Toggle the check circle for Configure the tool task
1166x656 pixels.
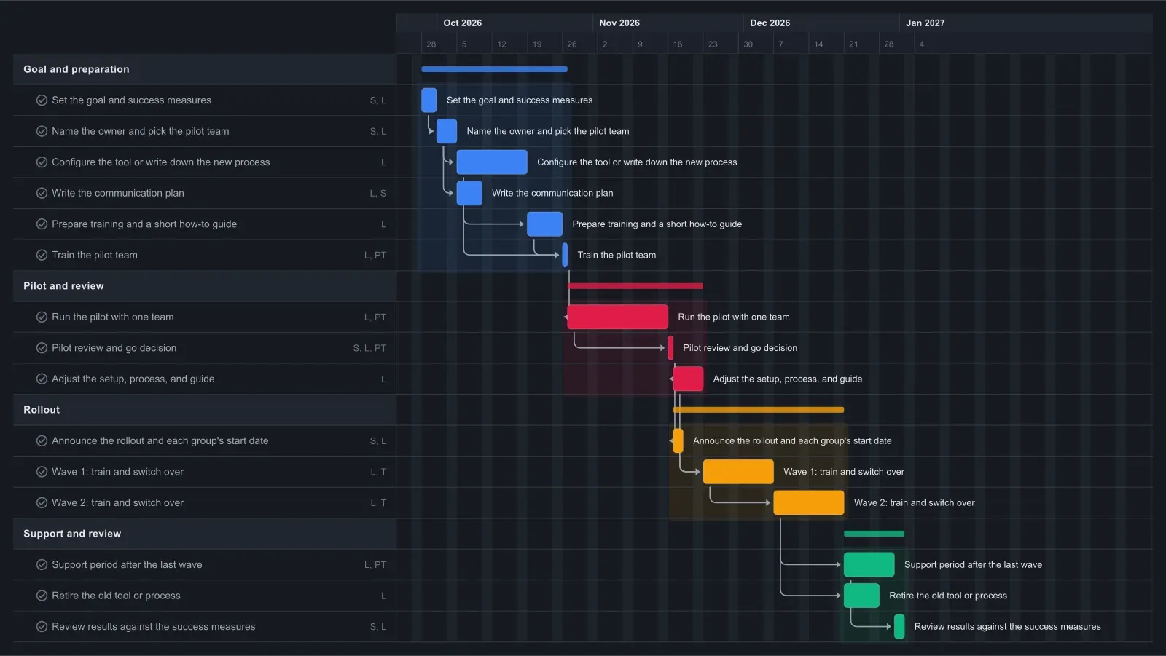click(42, 162)
